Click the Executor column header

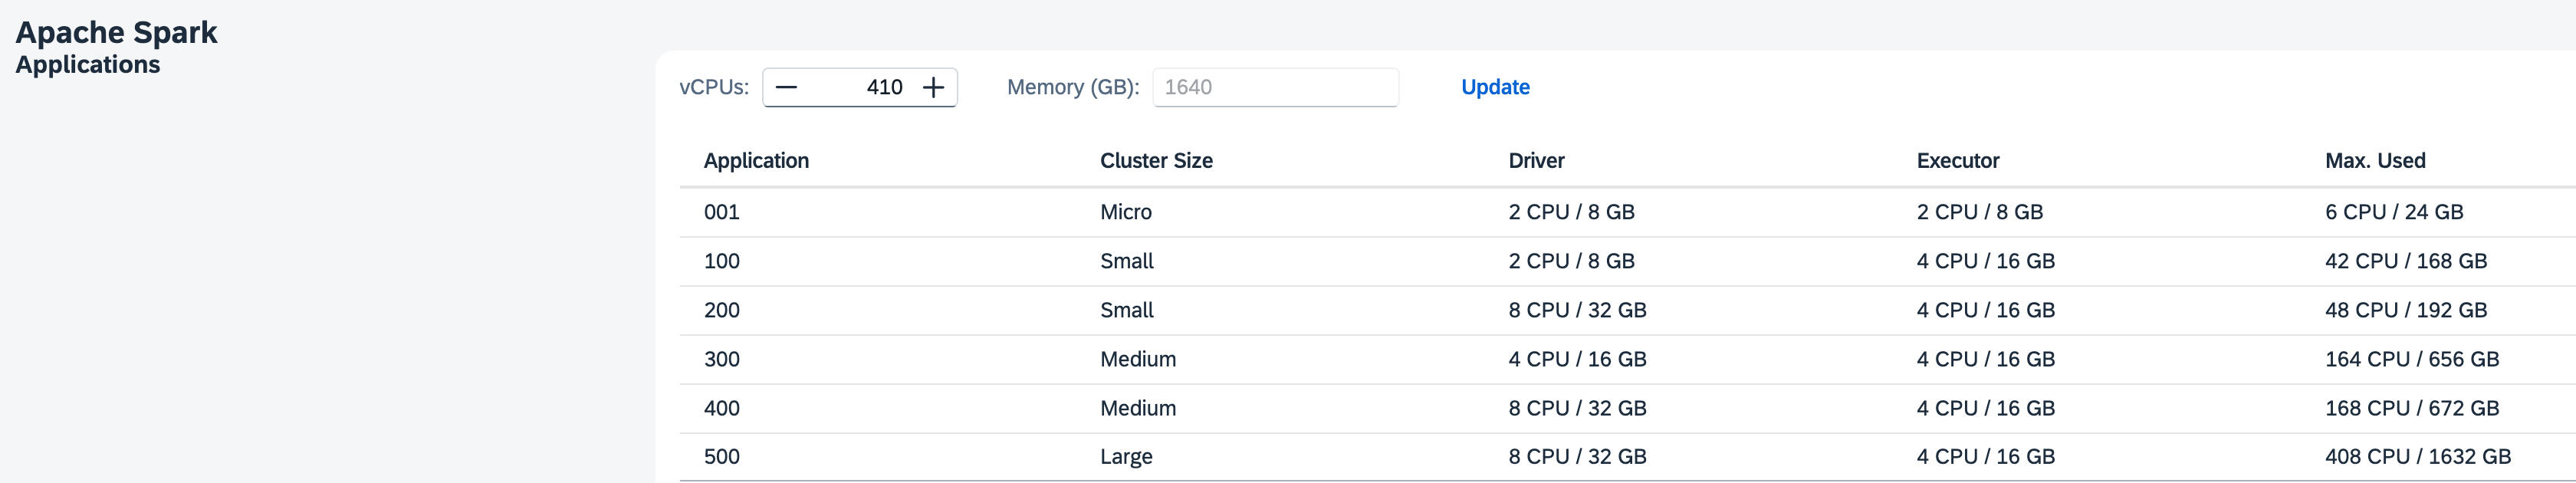tap(1957, 161)
